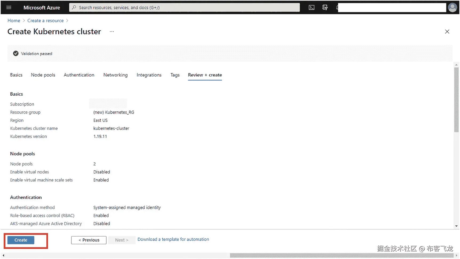Click the Resource group label
This screenshot has width=460, height=259.
[x=25, y=112]
